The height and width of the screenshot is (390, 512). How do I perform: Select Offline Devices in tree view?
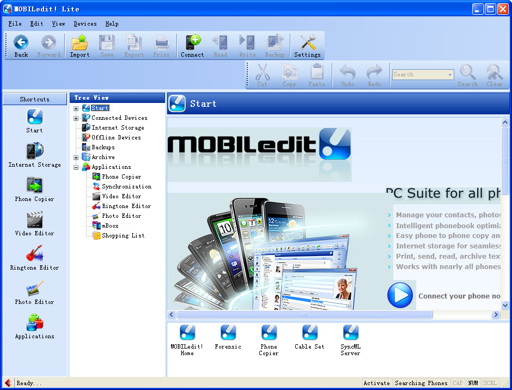pos(116,137)
